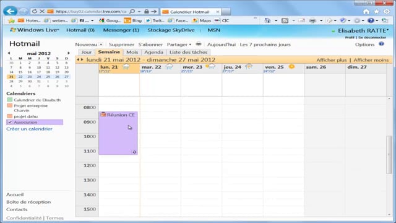
Task: Open the address bar search dropdown arrow
Action: tap(139, 12)
